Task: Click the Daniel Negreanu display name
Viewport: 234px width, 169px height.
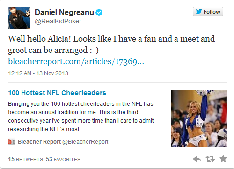Action: coord(64,12)
